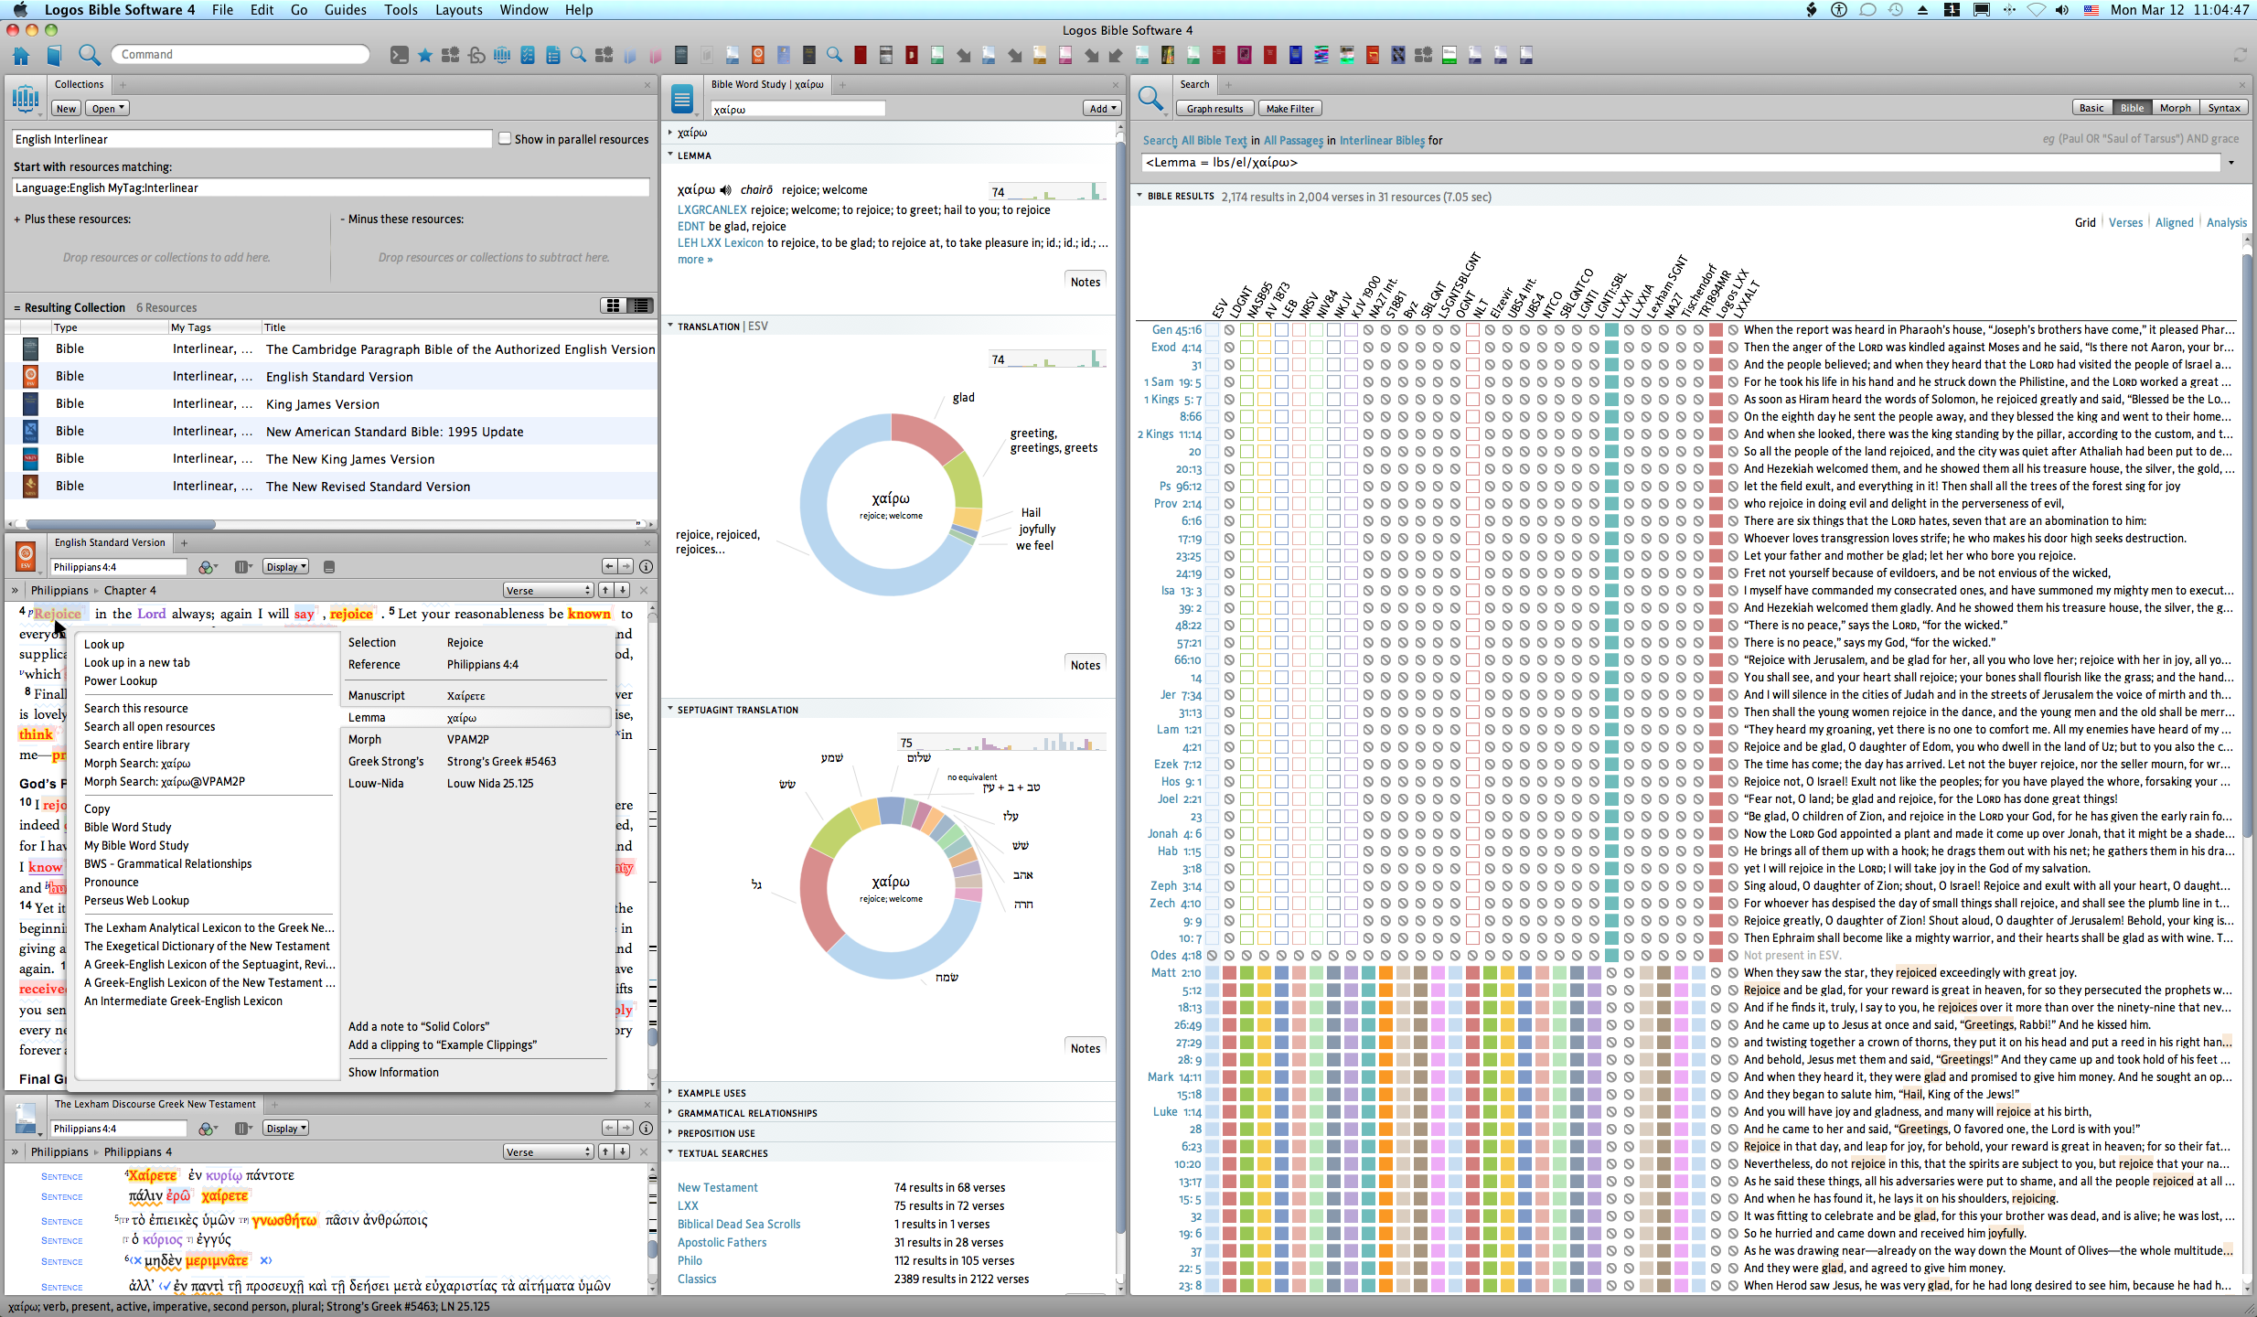Choose Power Lookup from the context menu
Viewport: 2257px width, 1317px height.
121,681
